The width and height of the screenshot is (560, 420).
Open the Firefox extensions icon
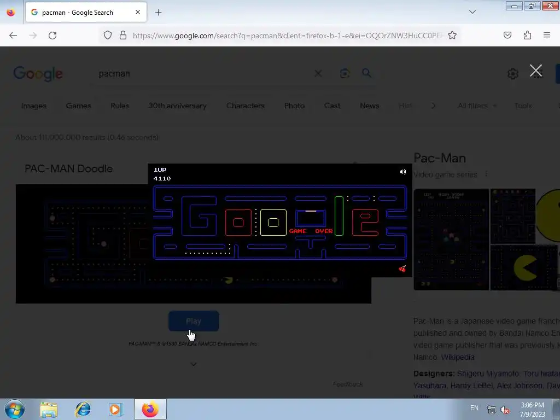pyautogui.click(x=527, y=35)
